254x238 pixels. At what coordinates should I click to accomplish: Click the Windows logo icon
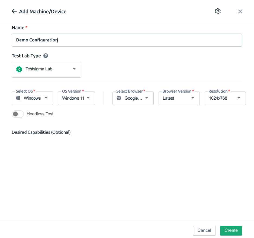pyautogui.click(x=18, y=98)
